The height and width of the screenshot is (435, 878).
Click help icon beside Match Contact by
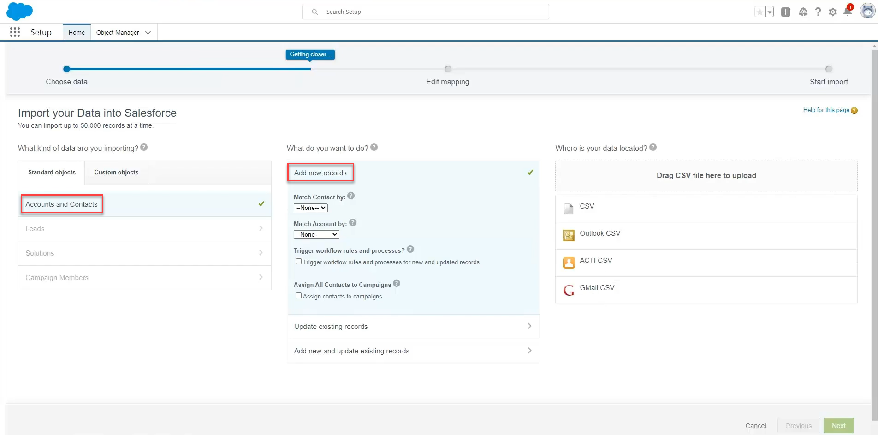pos(351,196)
